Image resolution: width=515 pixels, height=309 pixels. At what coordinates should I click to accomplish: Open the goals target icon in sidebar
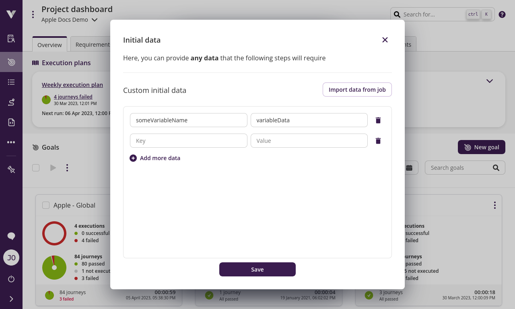11,62
